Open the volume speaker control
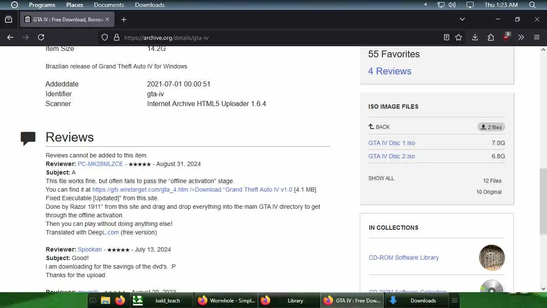 (x=452, y=5)
